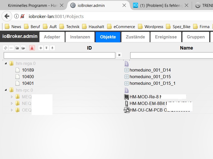This screenshot has height=159, width=213.
Task: Open the AuR bookmark folder
Action: [50, 27]
